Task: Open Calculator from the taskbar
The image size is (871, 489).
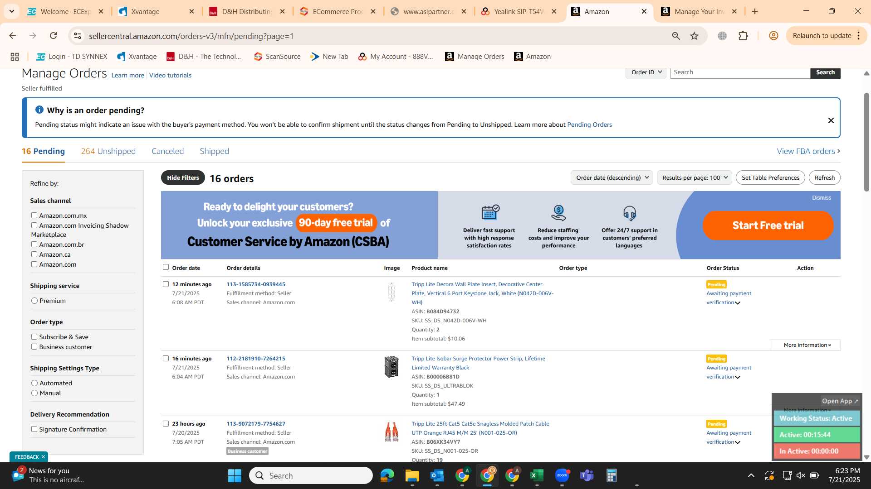Action: point(612,475)
